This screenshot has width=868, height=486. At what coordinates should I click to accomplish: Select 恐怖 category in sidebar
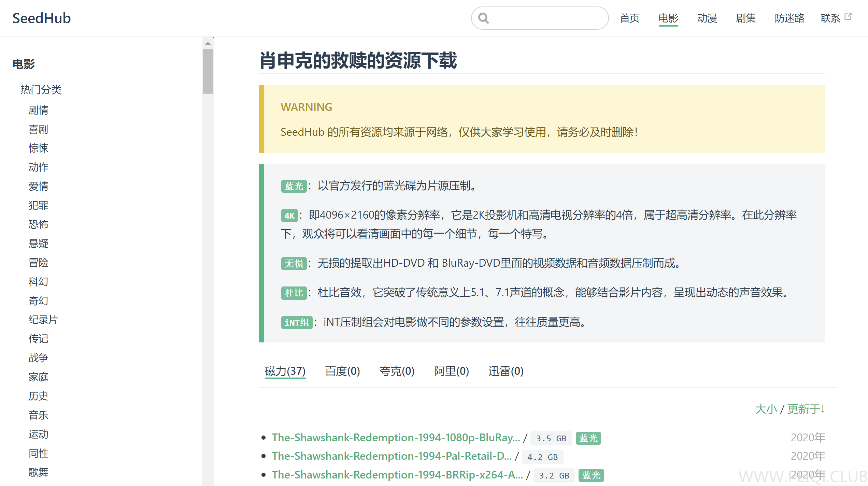pos(39,225)
